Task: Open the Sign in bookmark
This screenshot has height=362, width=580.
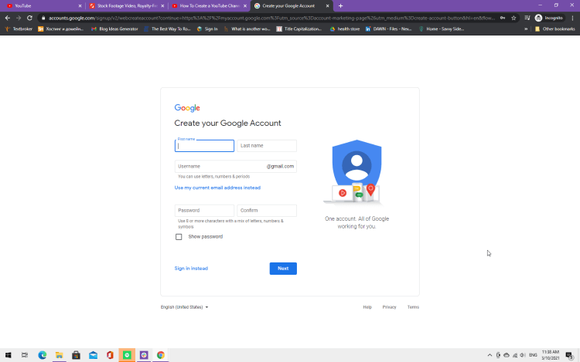Action: [207, 29]
